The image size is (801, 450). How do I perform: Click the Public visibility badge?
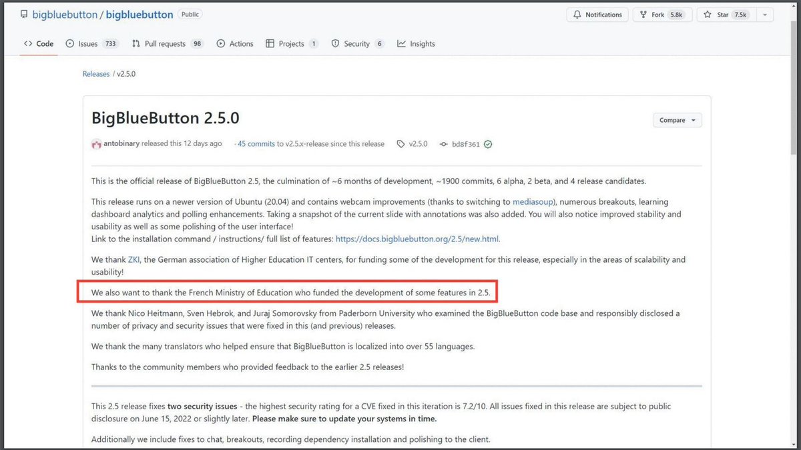pos(190,14)
